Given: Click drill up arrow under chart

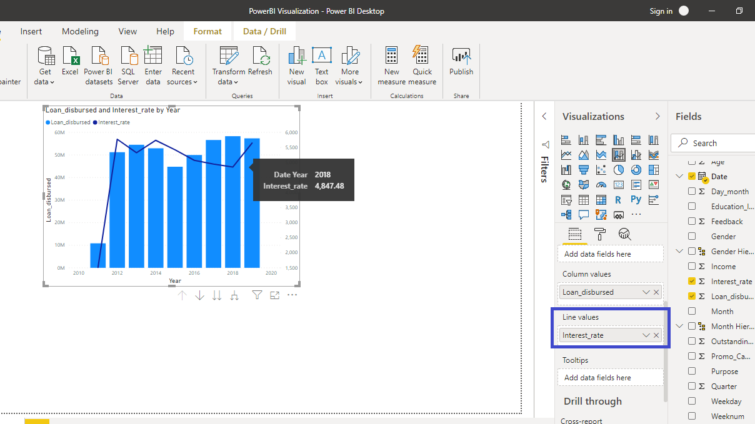Looking at the screenshot, I should pyautogui.click(x=182, y=295).
